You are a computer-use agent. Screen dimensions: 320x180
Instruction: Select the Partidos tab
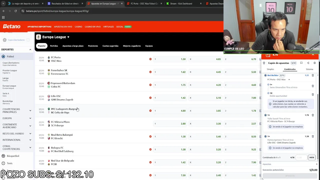[x=54, y=46]
